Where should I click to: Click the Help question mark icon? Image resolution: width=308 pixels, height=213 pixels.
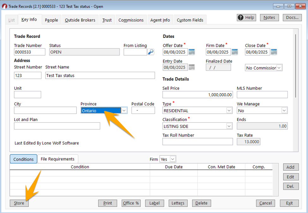click(241, 17)
